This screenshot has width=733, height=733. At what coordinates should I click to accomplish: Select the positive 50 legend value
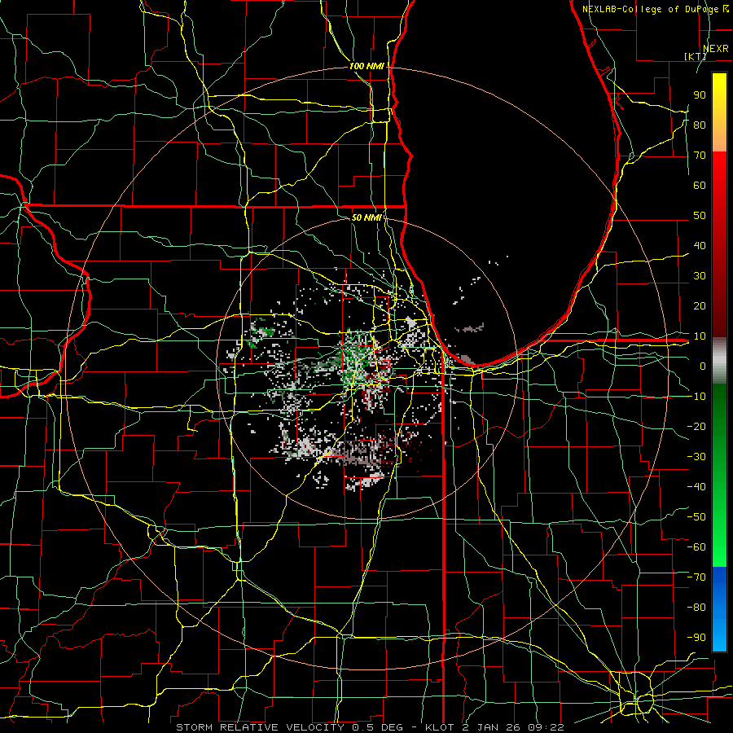point(700,216)
